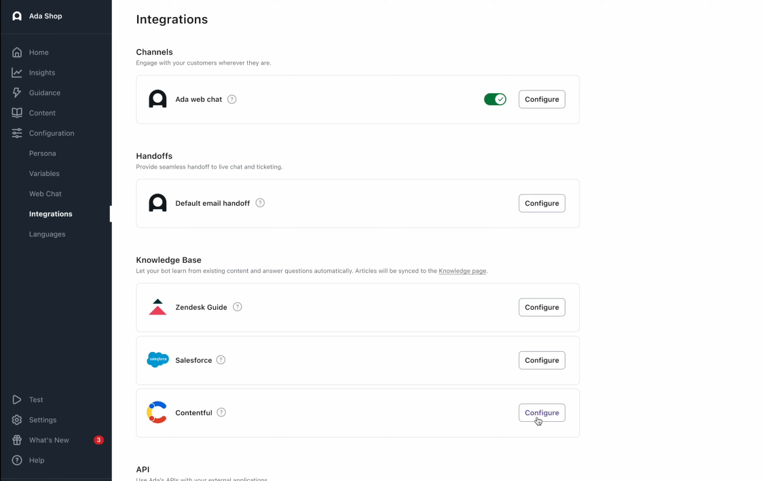Follow the Knowledge page link
The image size is (763, 481).
click(x=462, y=271)
